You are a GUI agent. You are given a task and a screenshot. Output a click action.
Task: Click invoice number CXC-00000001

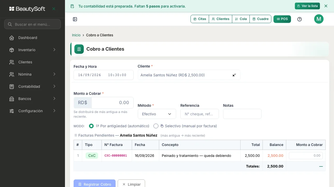click(116, 156)
